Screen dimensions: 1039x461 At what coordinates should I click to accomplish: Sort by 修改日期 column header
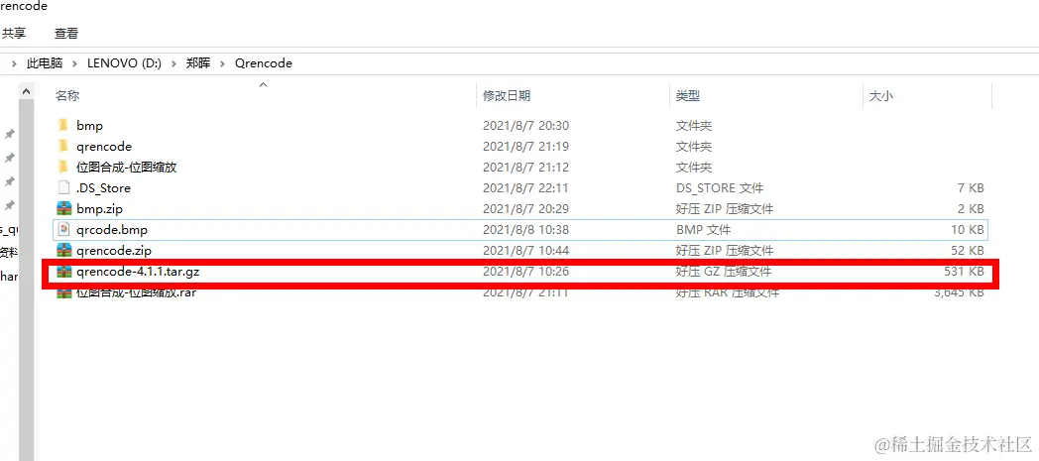tap(507, 96)
